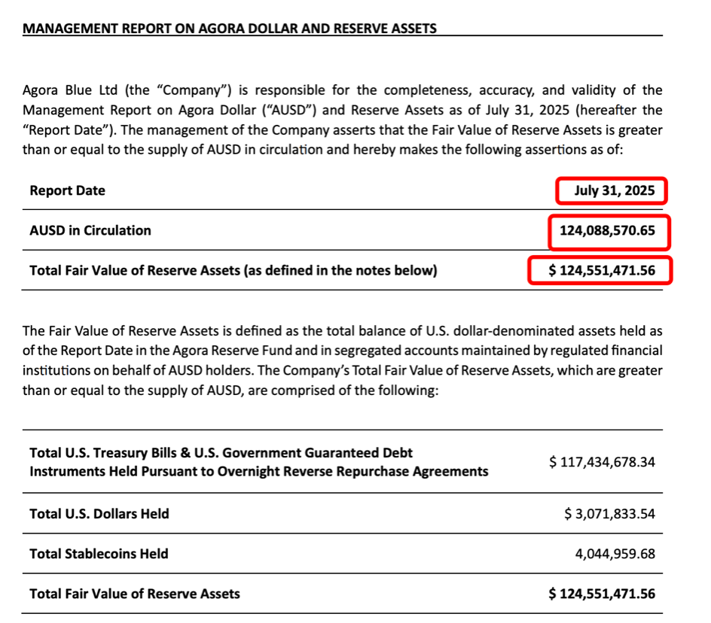Select the $ 117,434,678.34 Treasury Bills amount

[x=602, y=462]
